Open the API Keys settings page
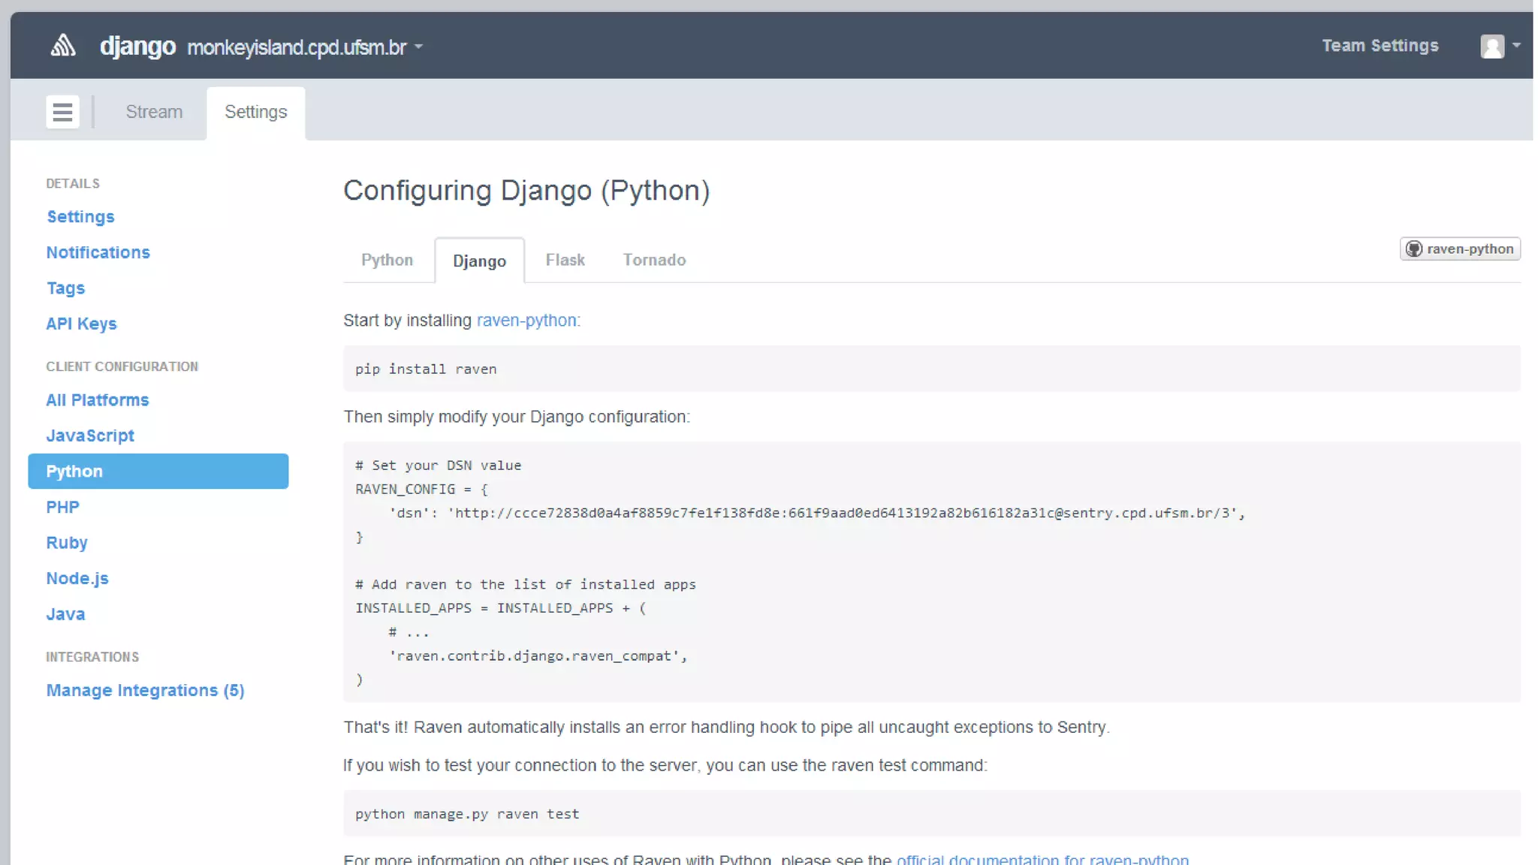Image resolution: width=1538 pixels, height=865 pixels. [x=81, y=324]
